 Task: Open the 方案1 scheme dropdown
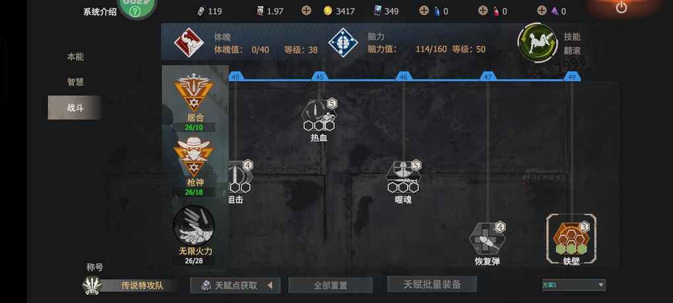[573, 285]
